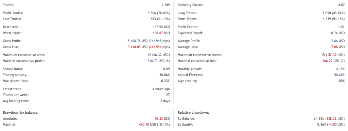Select the Algo trading percentage 80%

[342, 81]
